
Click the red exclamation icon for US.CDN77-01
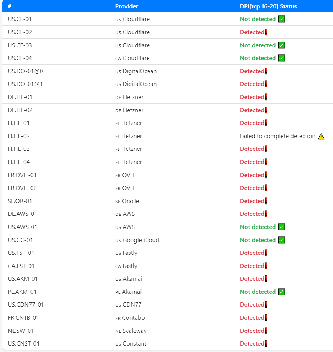[266, 305]
